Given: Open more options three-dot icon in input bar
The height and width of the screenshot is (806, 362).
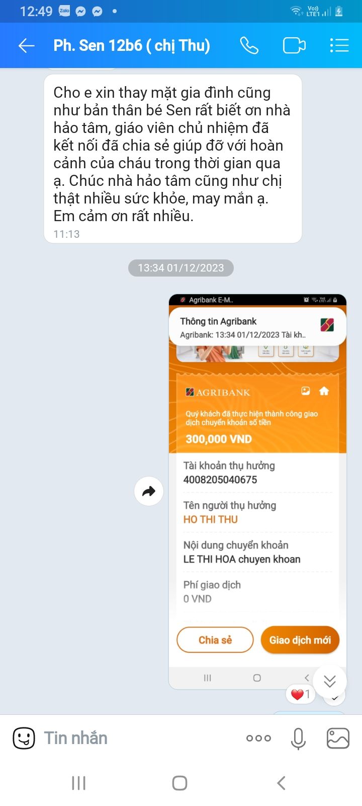Looking at the screenshot, I should 258,738.
